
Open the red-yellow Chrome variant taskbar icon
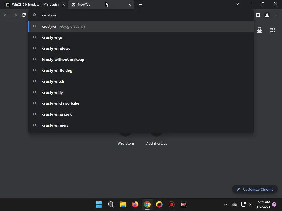[159, 204]
